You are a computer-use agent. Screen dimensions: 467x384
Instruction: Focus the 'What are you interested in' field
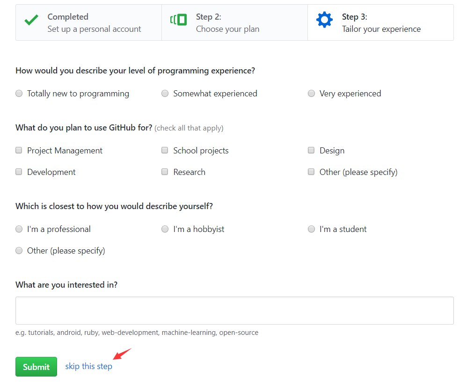pos(234,311)
